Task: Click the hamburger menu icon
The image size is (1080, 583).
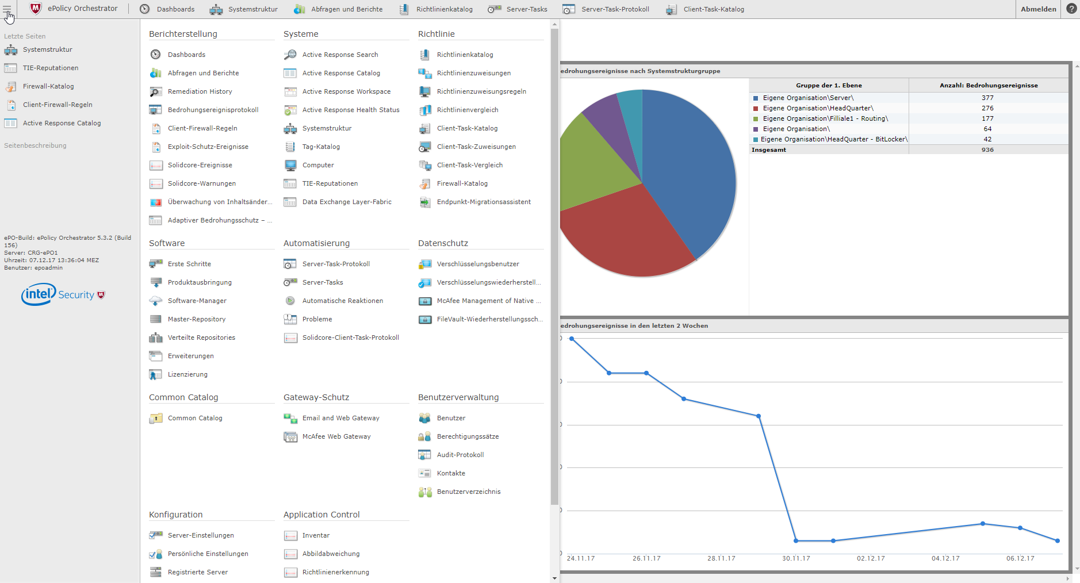Action: click(7, 9)
